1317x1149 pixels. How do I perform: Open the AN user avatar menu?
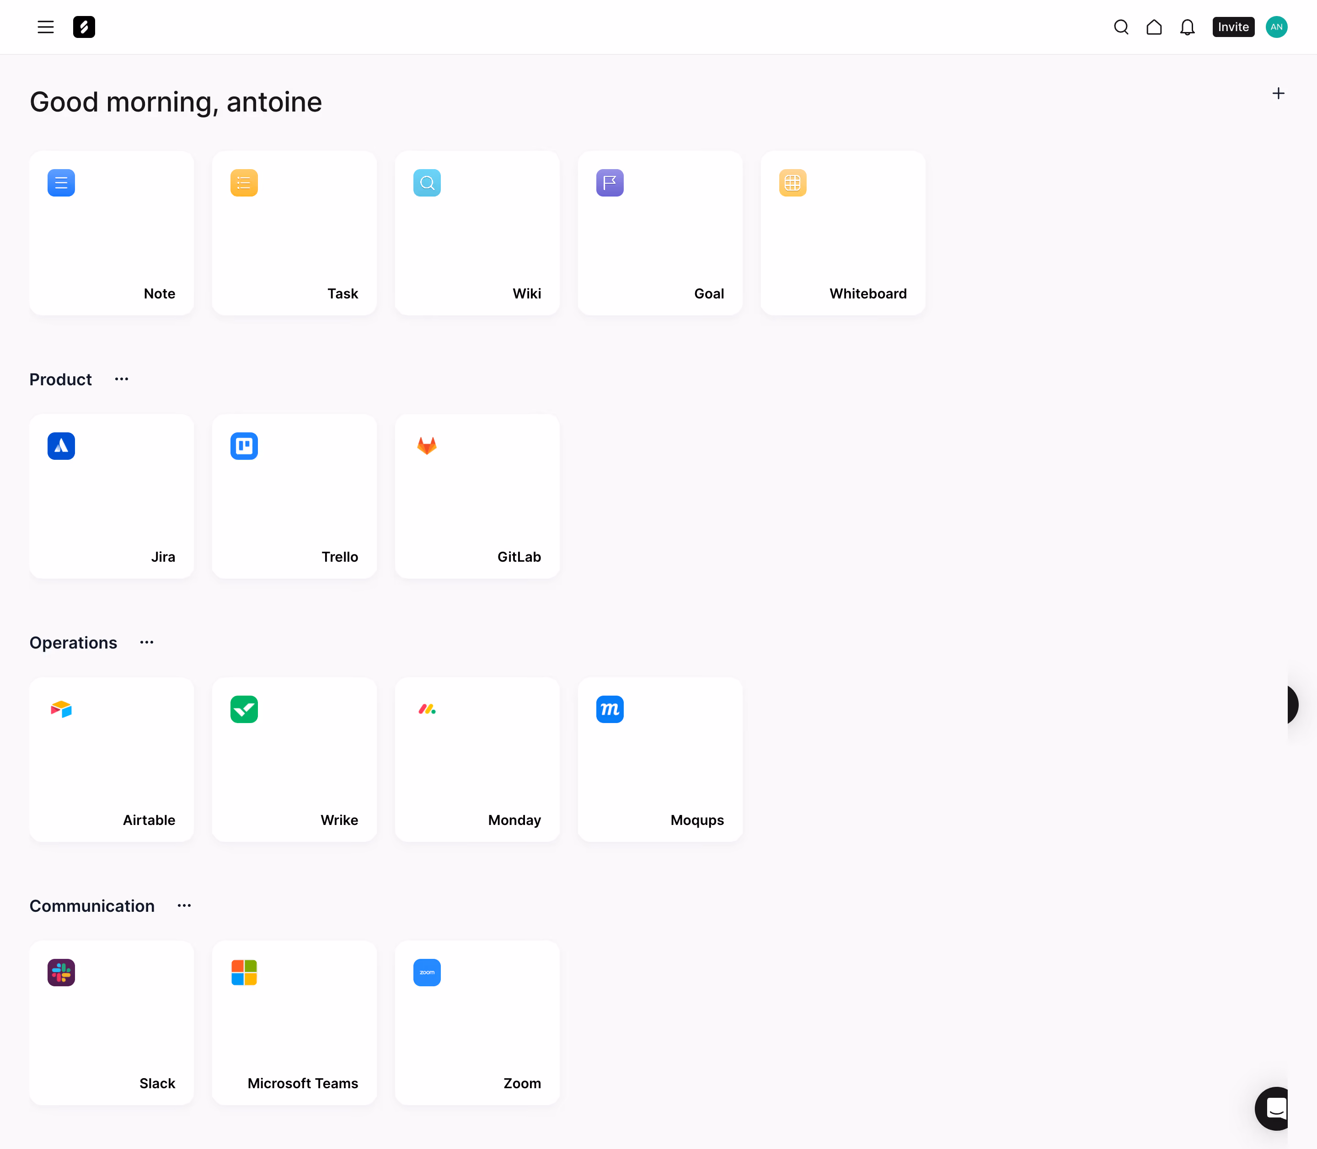coord(1276,27)
